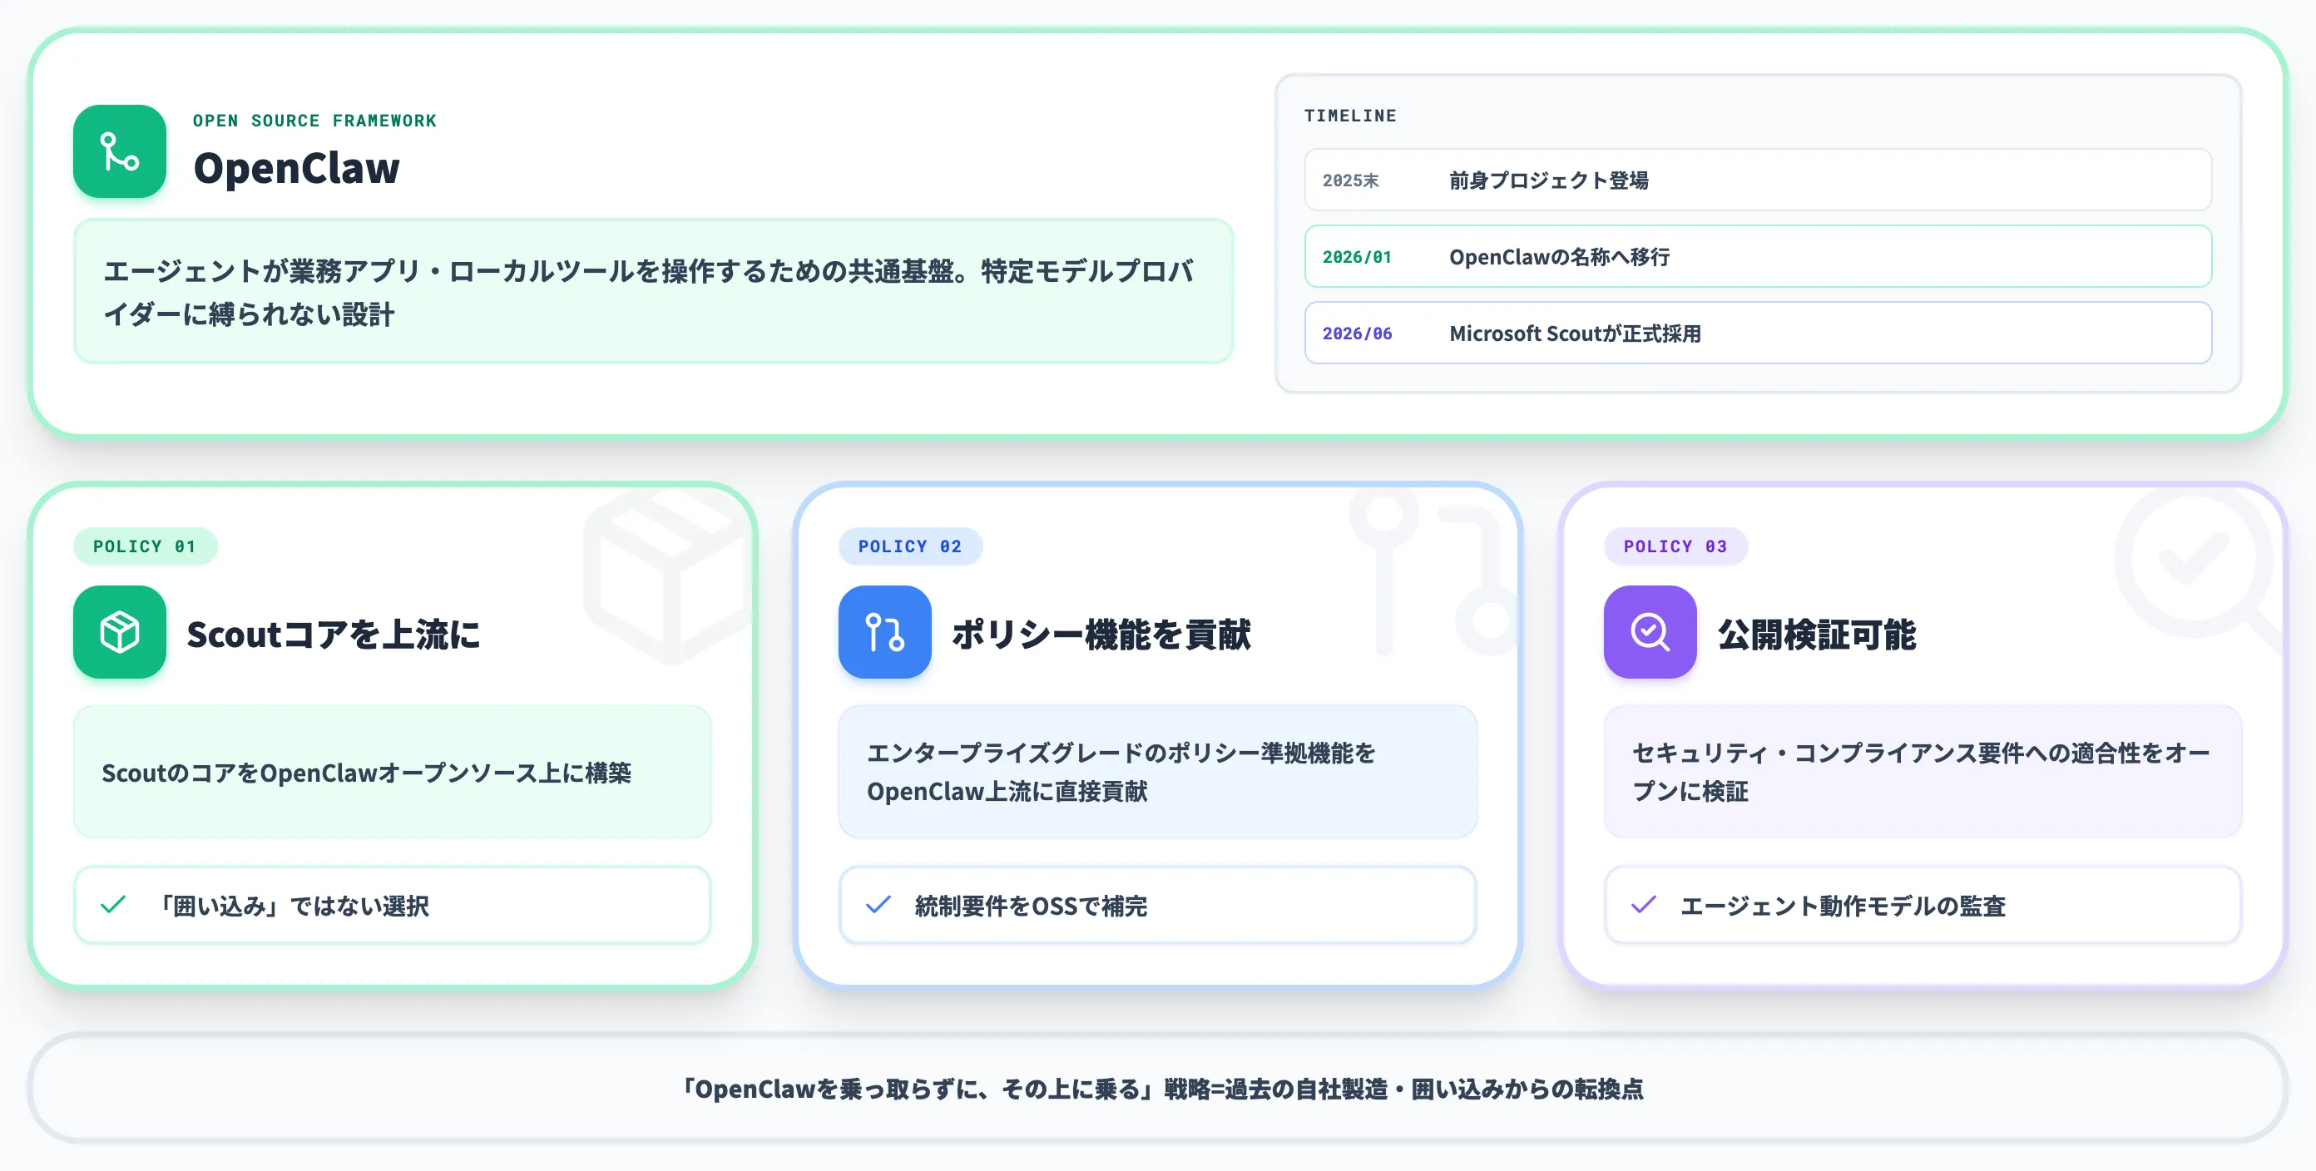Click the ポリシー機能を貢献 heading
This screenshot has height=1171, width=2316.
click(1101, 635)
